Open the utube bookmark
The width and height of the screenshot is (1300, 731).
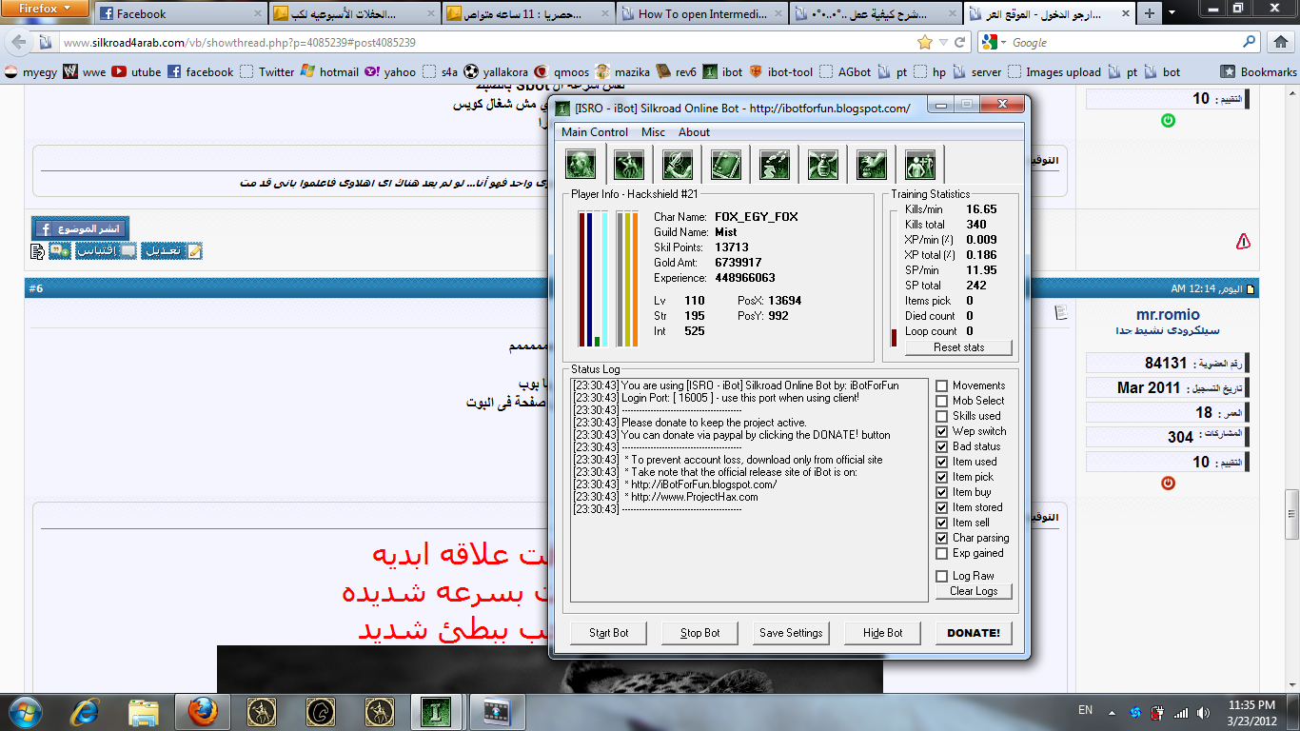[136, 71]
